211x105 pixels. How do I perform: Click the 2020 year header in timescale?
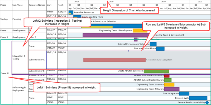pyautogui.click(x=163, y=2)
